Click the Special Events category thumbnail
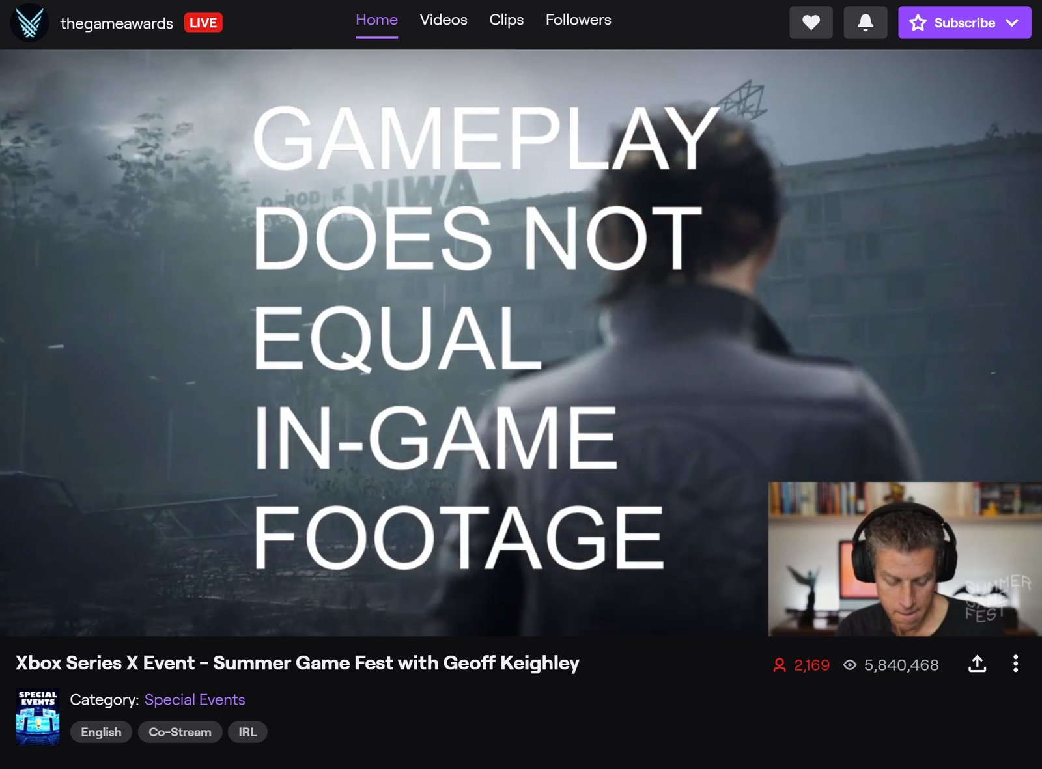This screenshot has height=769, width=1042. [38, 716]
